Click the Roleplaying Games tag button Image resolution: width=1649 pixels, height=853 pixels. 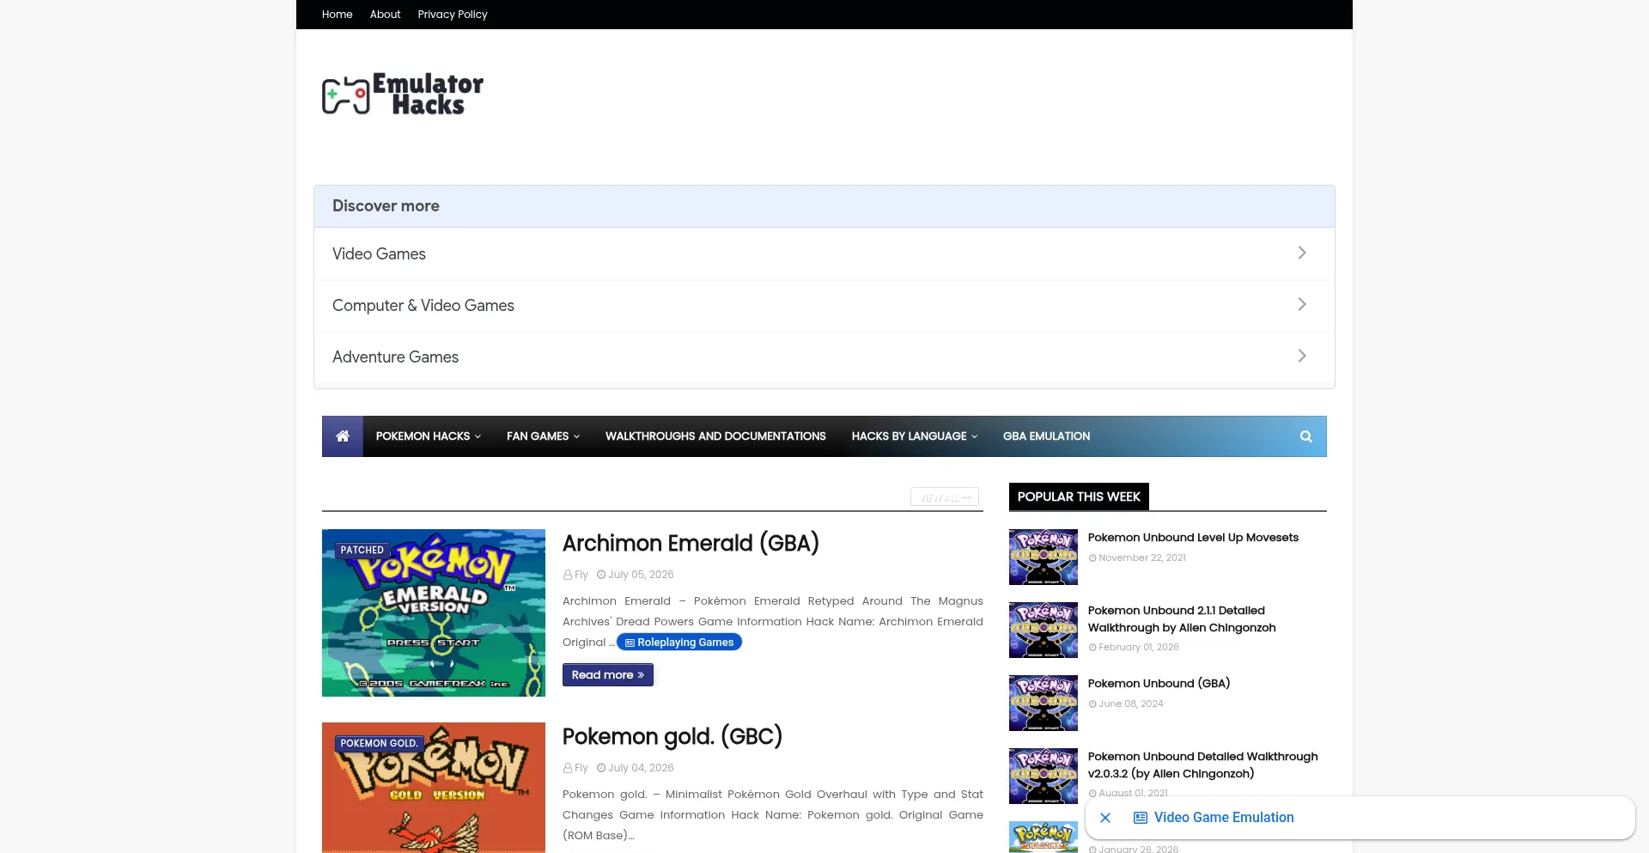(x=679, y=643)
